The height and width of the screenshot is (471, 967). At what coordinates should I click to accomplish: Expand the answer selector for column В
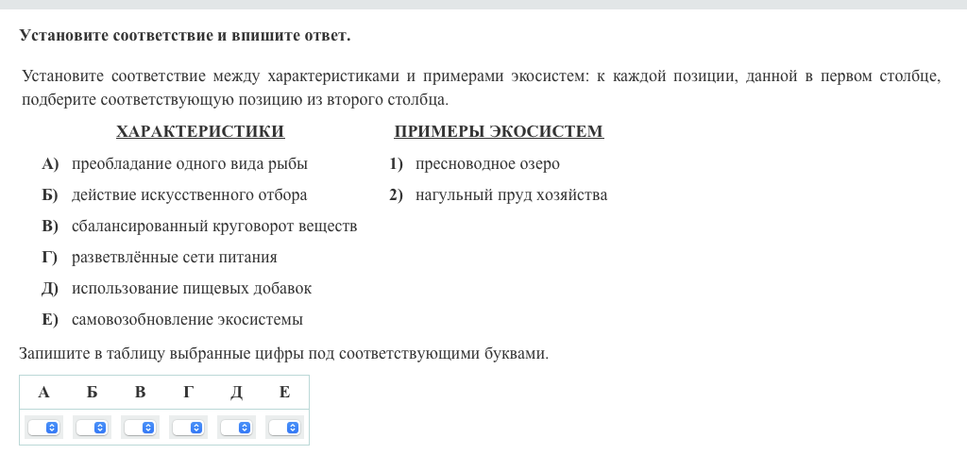tap(141, 428)
